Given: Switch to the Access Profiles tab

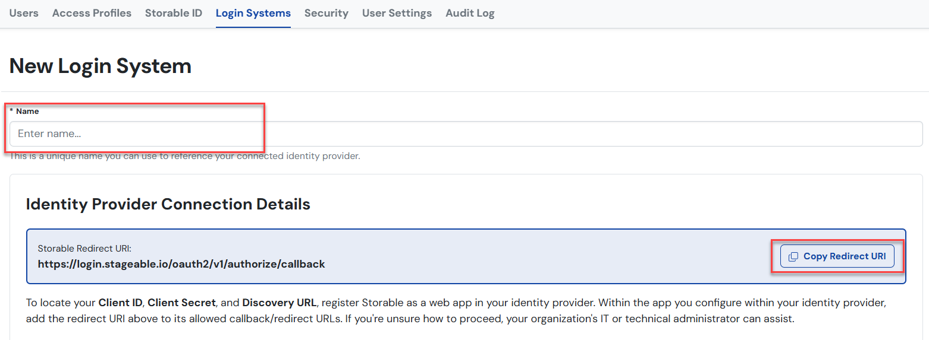Looking at the screenshot, I should coord(92,13).
